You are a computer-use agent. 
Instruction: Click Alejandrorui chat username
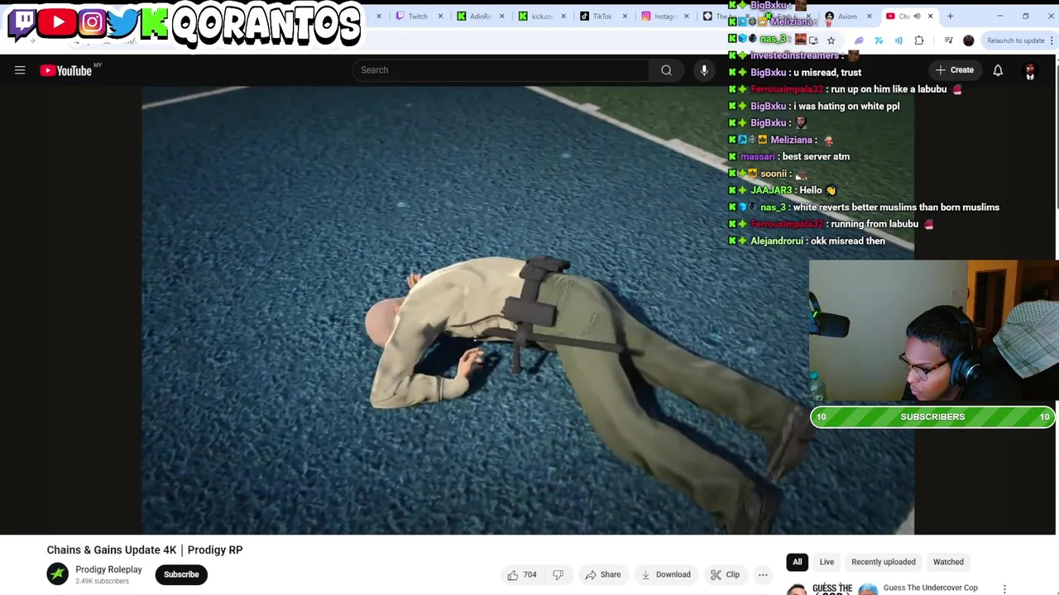pos(777,240)
